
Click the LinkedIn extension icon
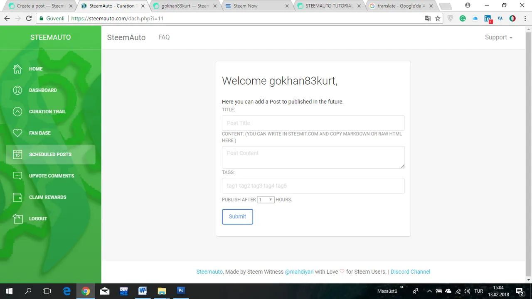(x=488, y=19)
